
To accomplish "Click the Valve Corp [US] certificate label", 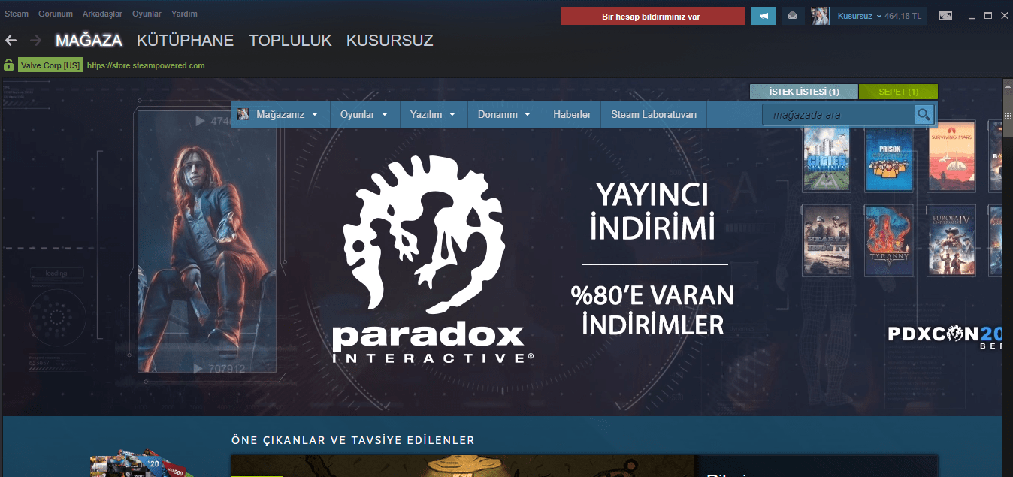I will (50, 65).
